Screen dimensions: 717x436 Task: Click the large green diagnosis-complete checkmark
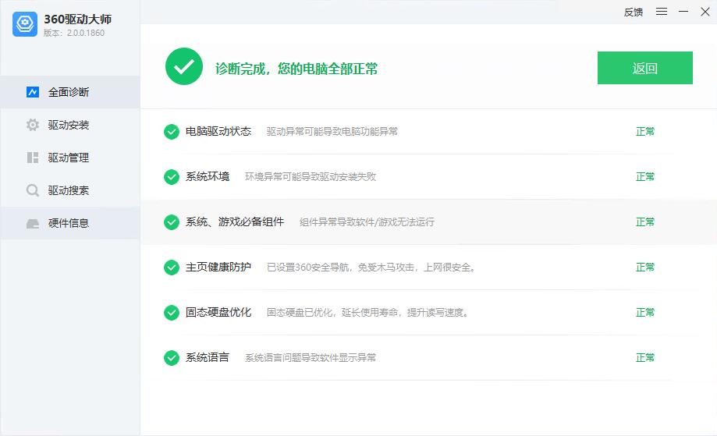point(184,67)
